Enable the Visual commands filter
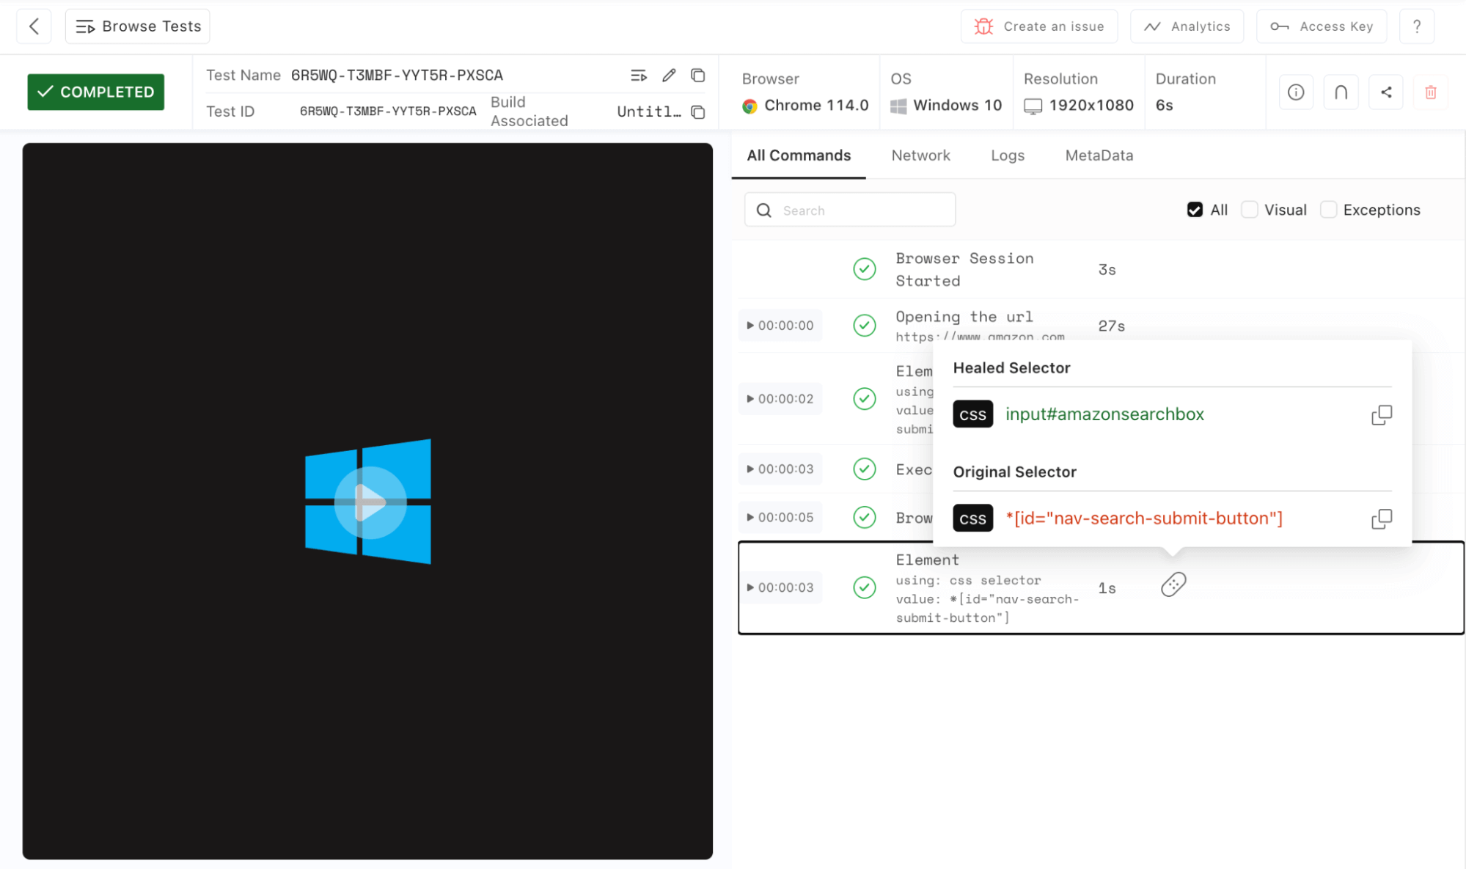Image resolution: width=1466 pixels, height=869 pixels. pyautogui.click(x=1249, y=209)
